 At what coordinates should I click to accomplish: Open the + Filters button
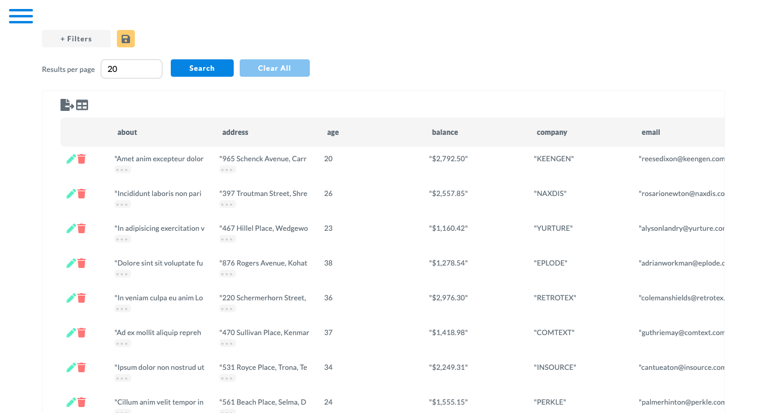(76, 39)
